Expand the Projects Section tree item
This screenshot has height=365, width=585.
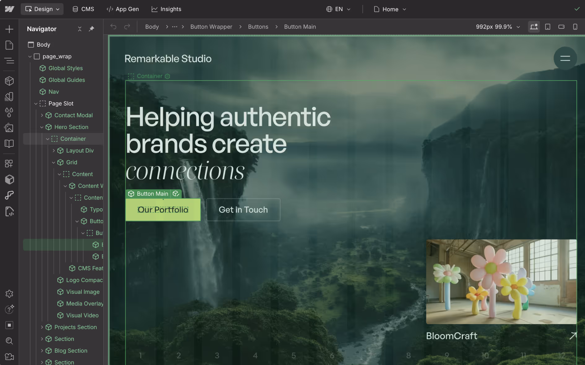point(42,327)
